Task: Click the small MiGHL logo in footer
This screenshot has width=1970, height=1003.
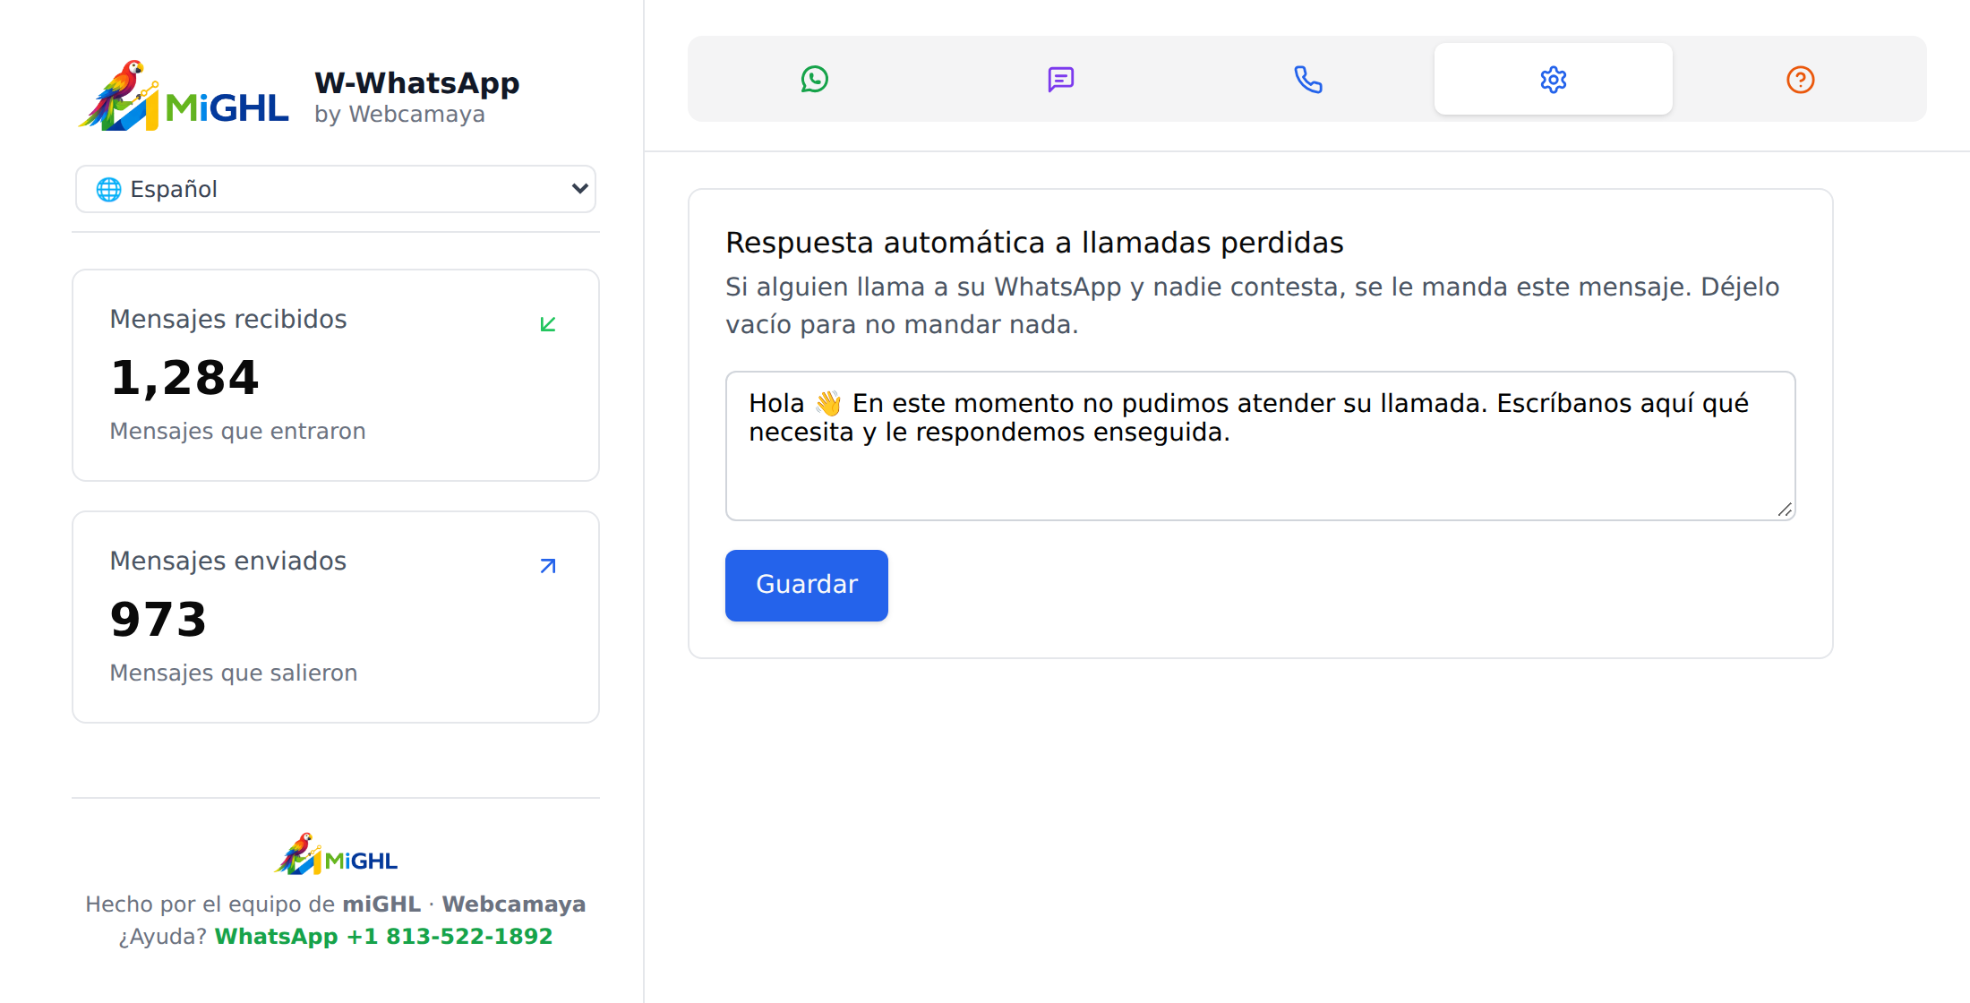Action: [x=336, y=853]
